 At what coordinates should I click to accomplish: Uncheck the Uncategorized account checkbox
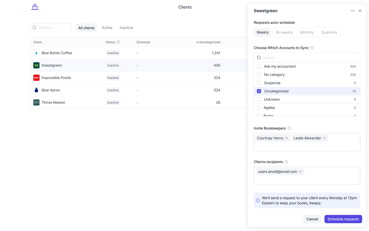pyautogui.click(x=259, y=91)
